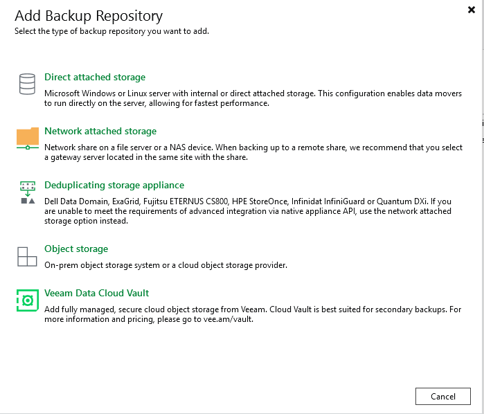Click the Direct attached storage database icon
Viewport: 484px width, 414px height.
click(x=27, y=85)
